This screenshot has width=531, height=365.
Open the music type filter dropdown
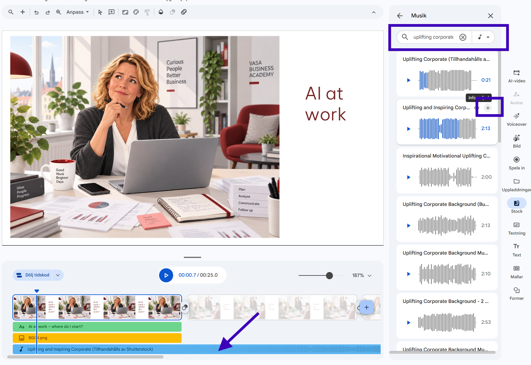483,37
